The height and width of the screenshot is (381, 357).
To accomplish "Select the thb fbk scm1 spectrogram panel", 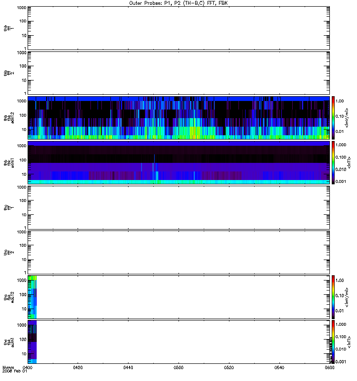I will point(179,162).
